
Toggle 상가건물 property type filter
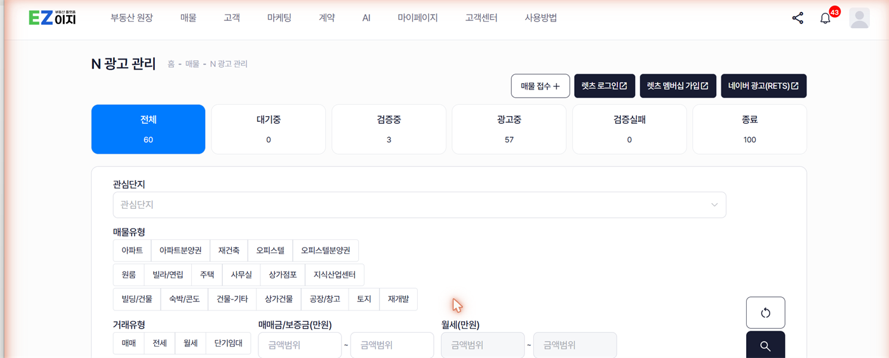coord(279,299)
